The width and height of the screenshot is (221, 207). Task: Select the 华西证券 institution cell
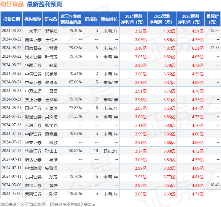point(33,65)
